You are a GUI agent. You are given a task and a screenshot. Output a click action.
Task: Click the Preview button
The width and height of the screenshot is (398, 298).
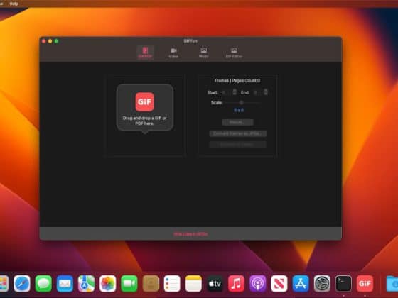[237, 122]
